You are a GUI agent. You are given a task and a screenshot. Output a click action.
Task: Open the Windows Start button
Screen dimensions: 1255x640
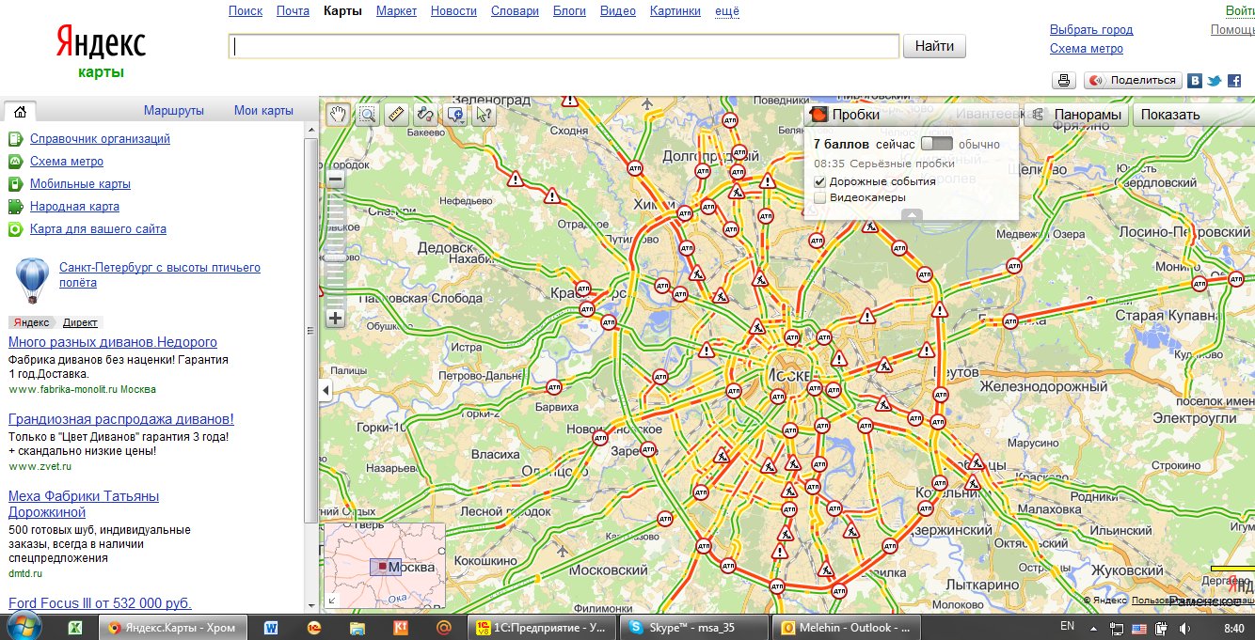pyautogui.click(x=23, y=627)
